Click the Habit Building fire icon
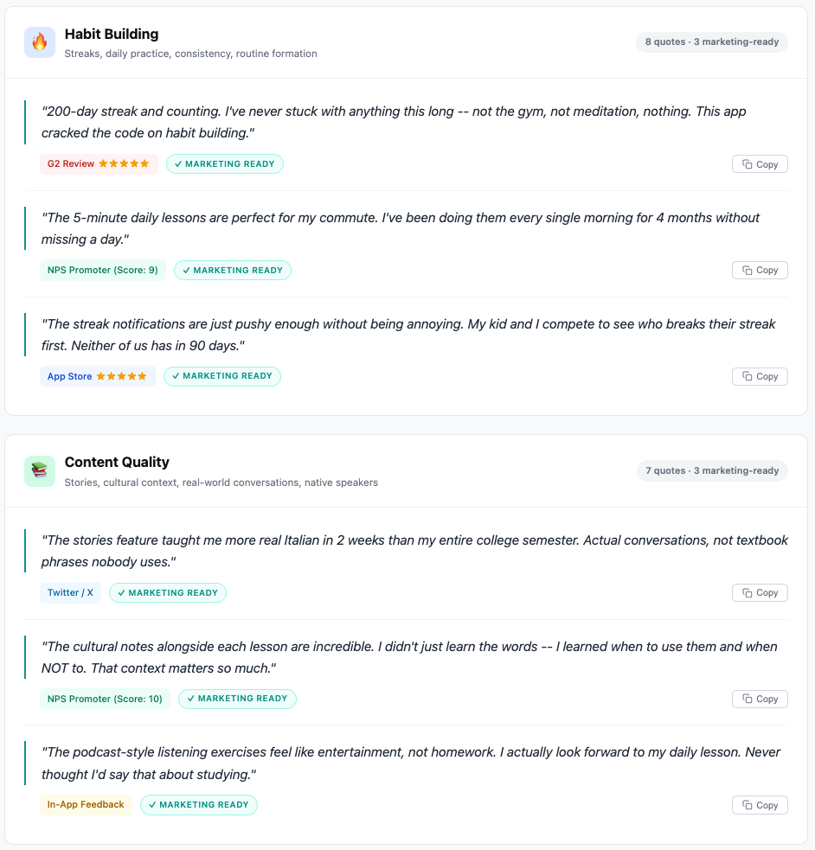The image size is (815, 850). click(40, 42)
